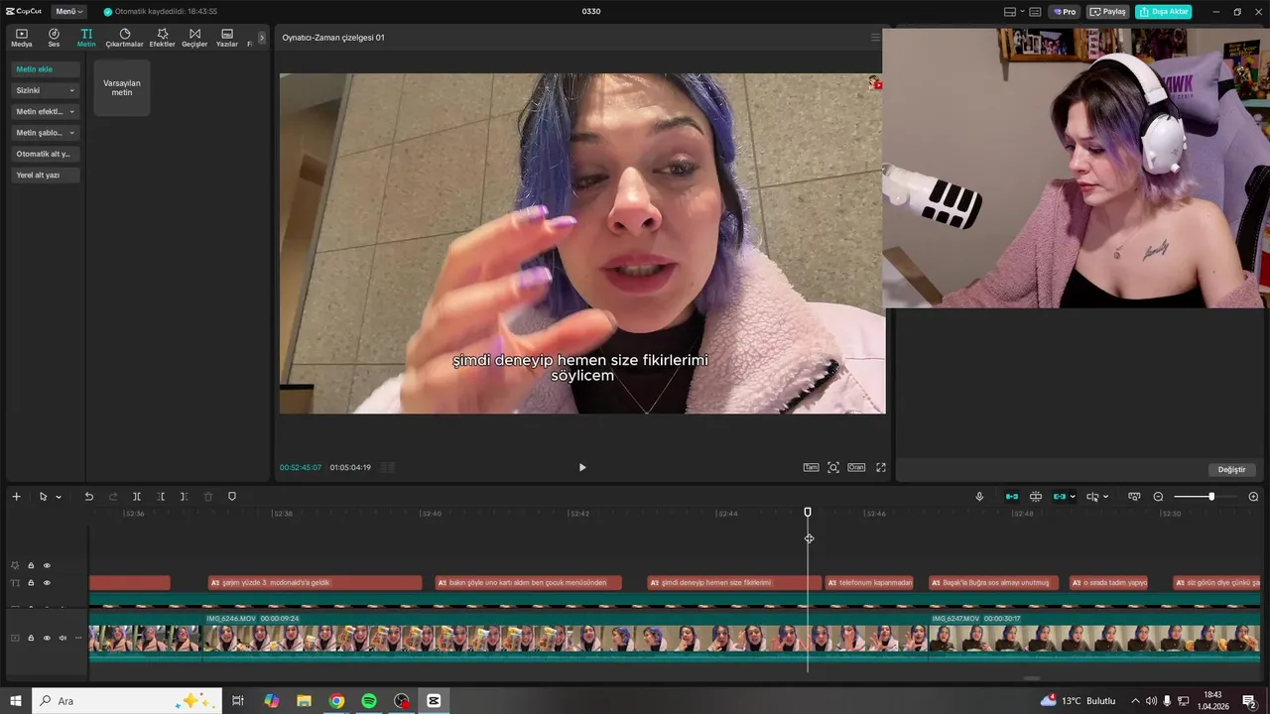Open Yerel alt yazı option

(x=46, y=175)
